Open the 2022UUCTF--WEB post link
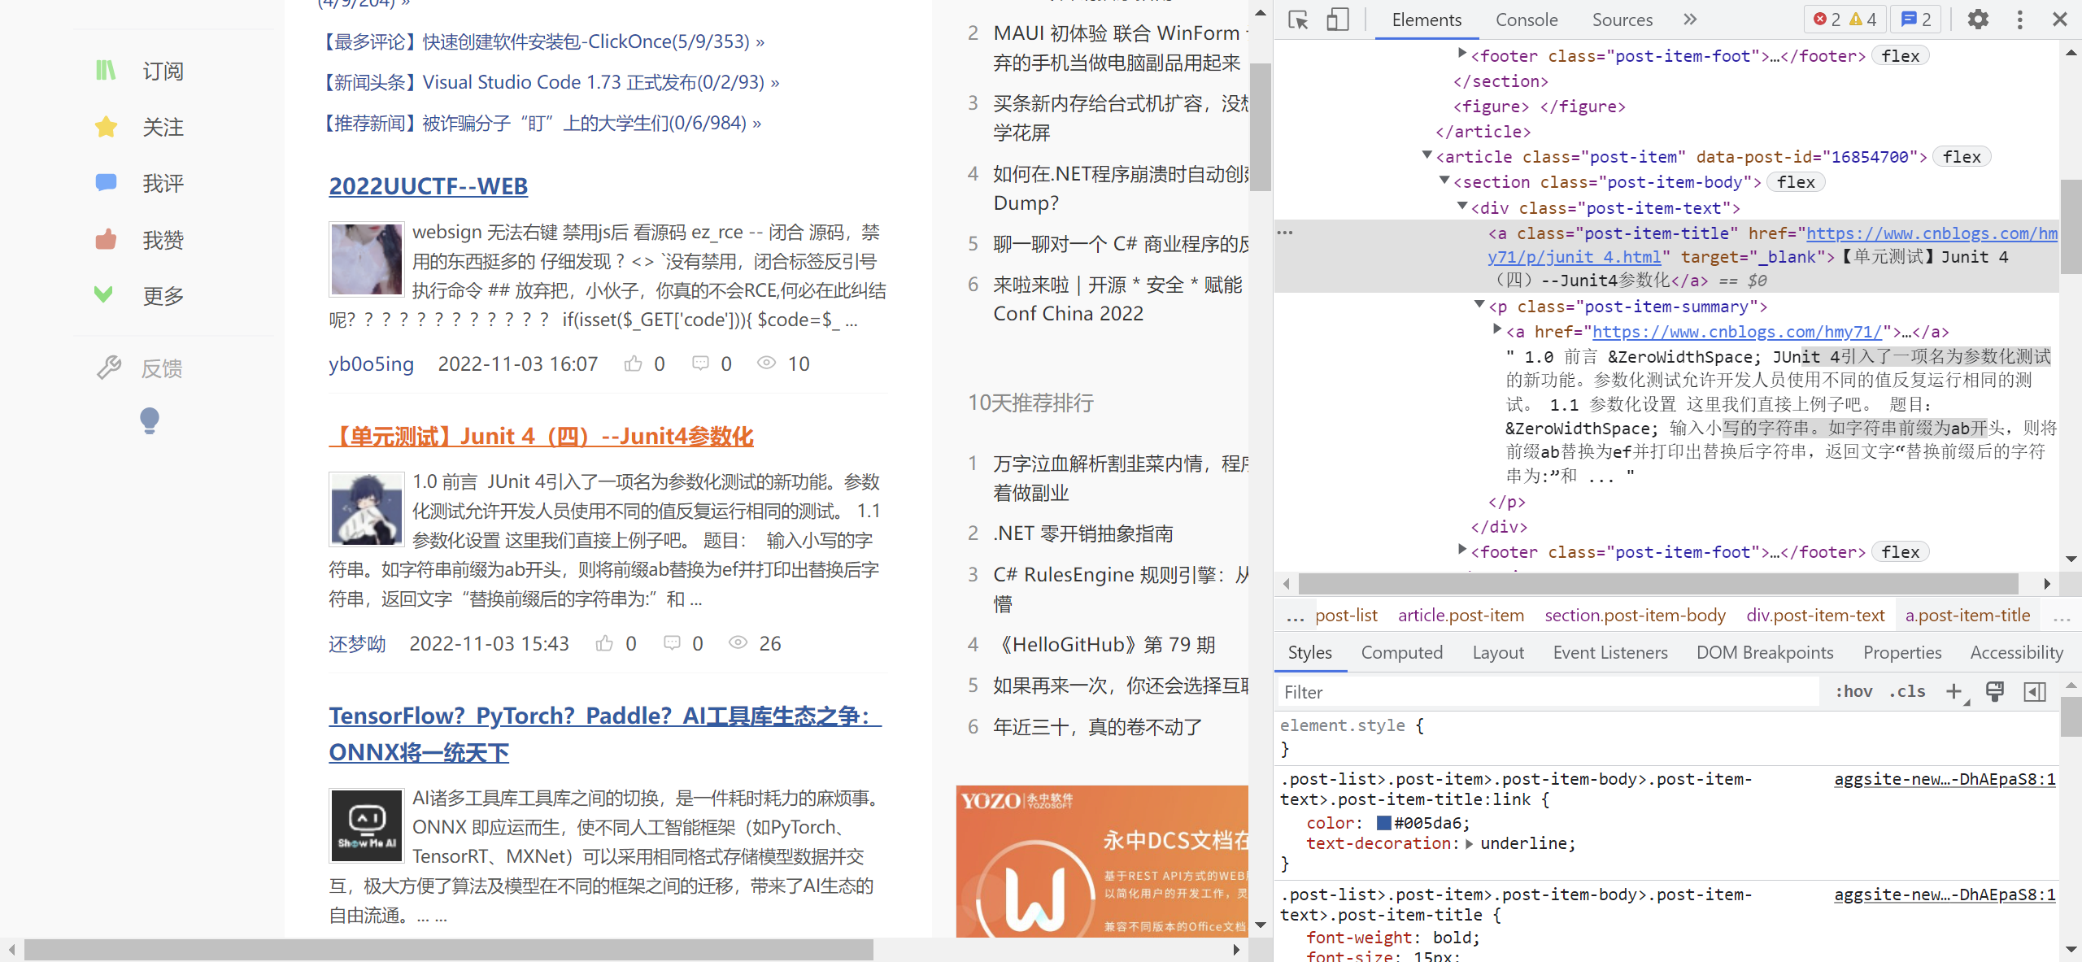2082x962 pixels. 428,186
